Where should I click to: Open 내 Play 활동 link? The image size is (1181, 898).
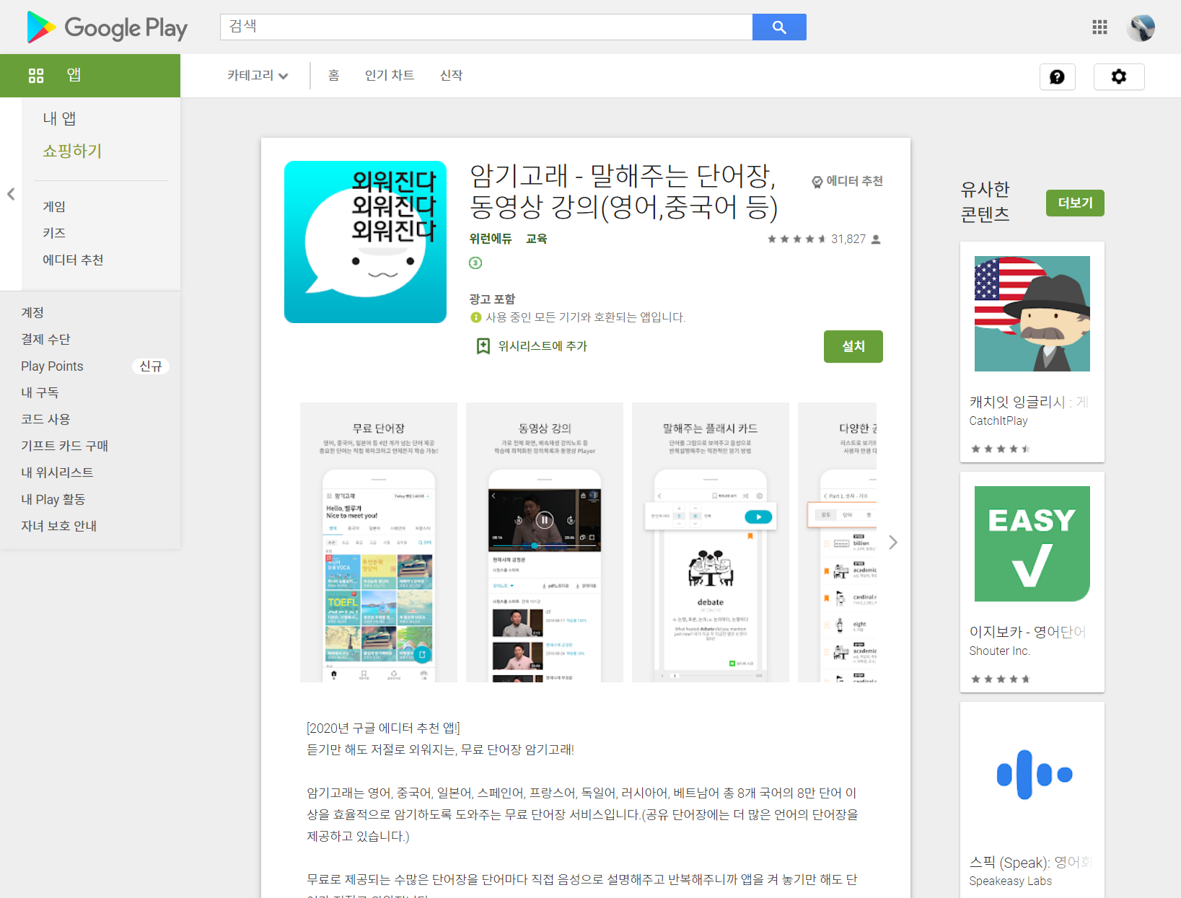click(53, 499)
